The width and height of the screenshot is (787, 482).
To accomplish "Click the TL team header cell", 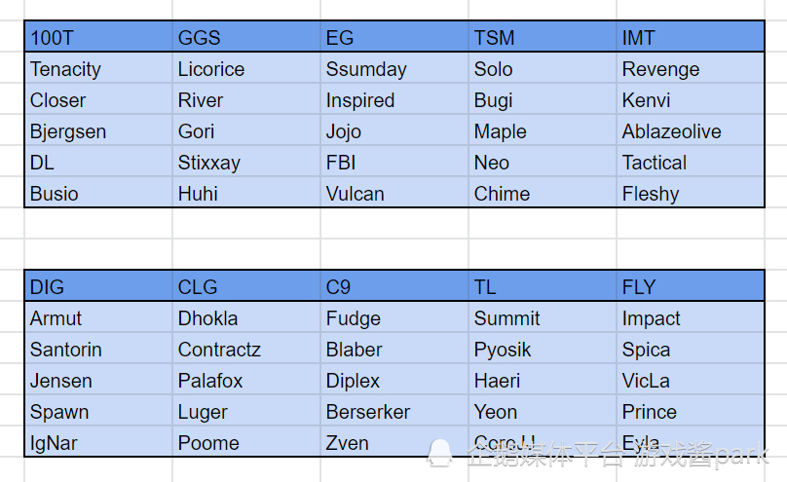I will 542,287.
